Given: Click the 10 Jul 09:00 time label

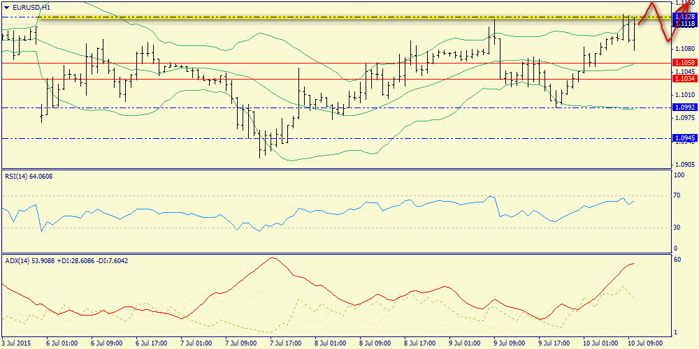Looking at the screenshot, I should pyautogui.click(x=644, y=343).
